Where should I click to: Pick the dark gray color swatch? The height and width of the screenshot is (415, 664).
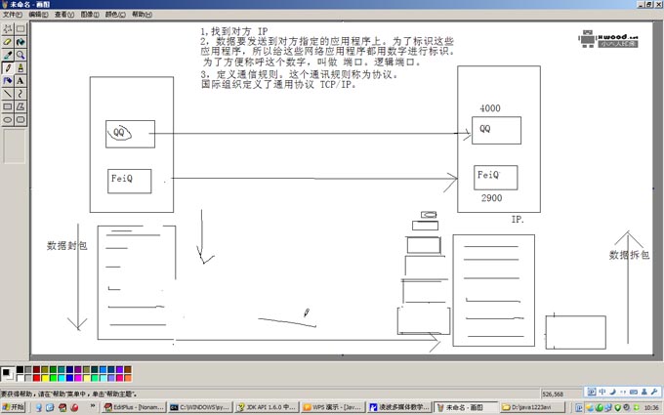(x=28, y=370)
